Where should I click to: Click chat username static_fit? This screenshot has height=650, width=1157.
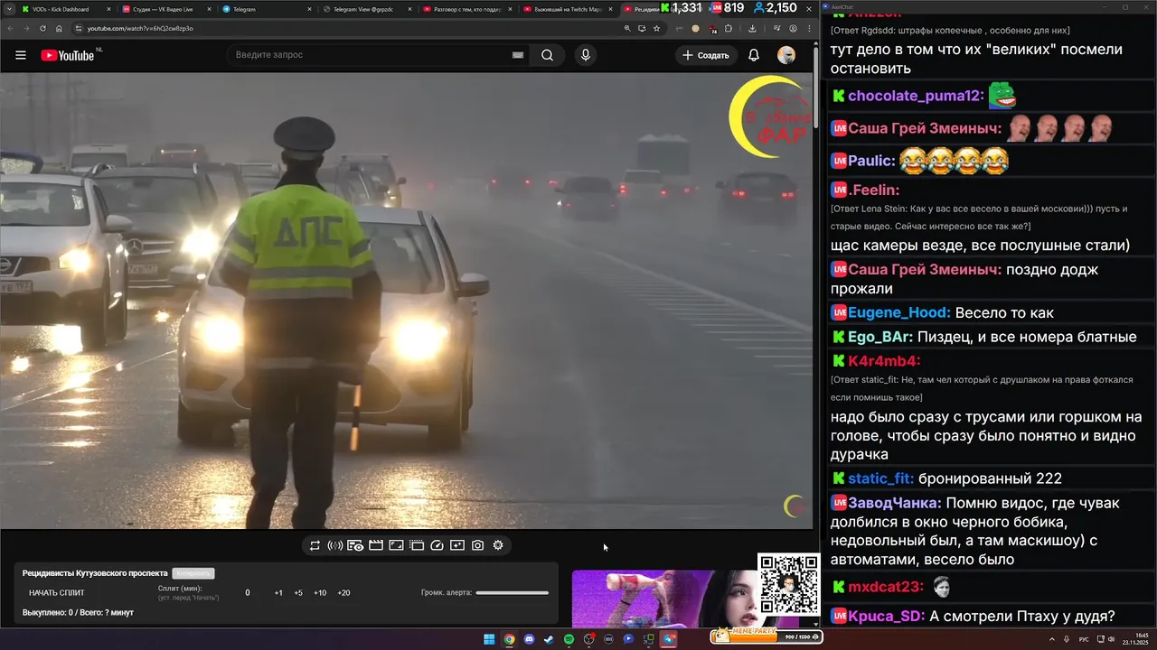coord(880,479)
